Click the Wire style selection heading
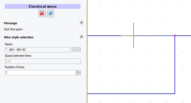191x103 pixels. pos(19,37)
